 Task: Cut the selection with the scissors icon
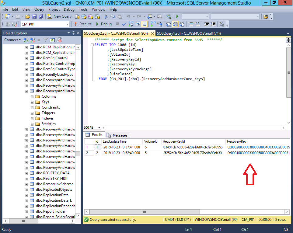(106, 16)
